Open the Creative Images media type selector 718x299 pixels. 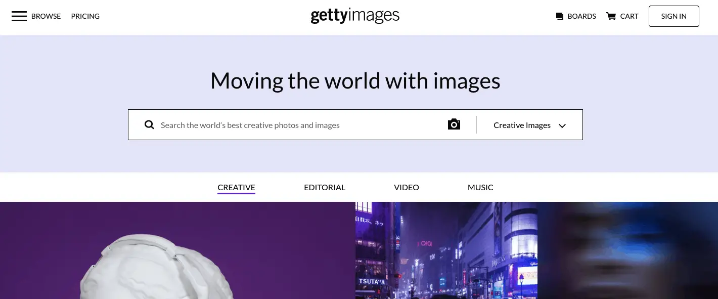[x=529, y=125]
